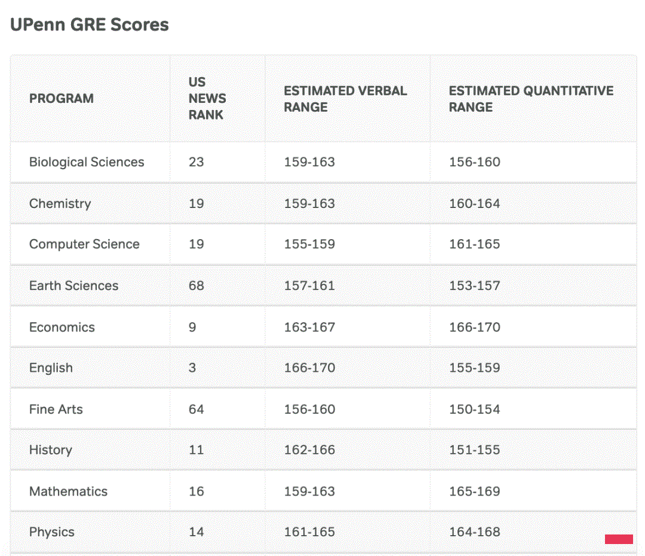Click Fine Arts rank 64
The width and height of the screenshot is (645, 556).
(x=196, y=409)
